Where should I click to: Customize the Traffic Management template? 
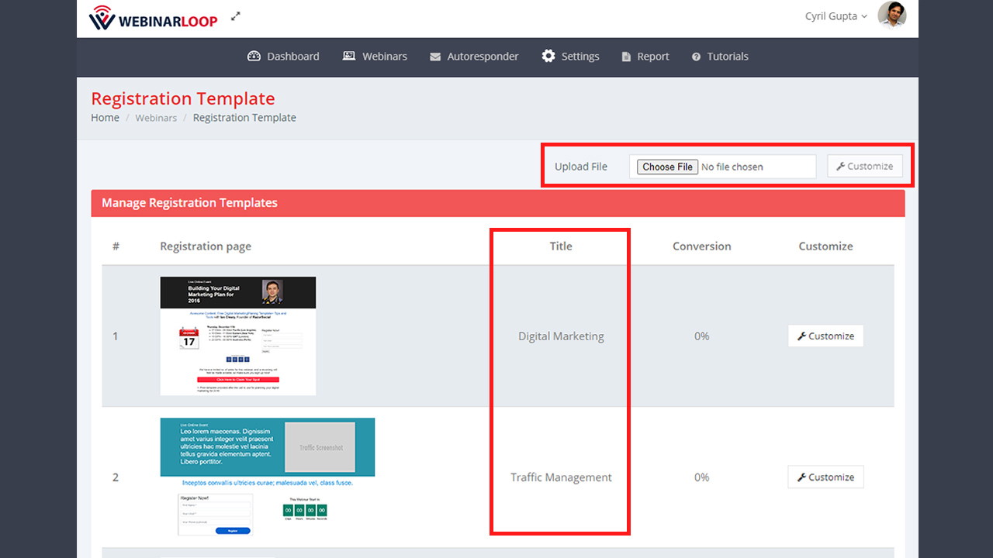click(x=825, y=477)
